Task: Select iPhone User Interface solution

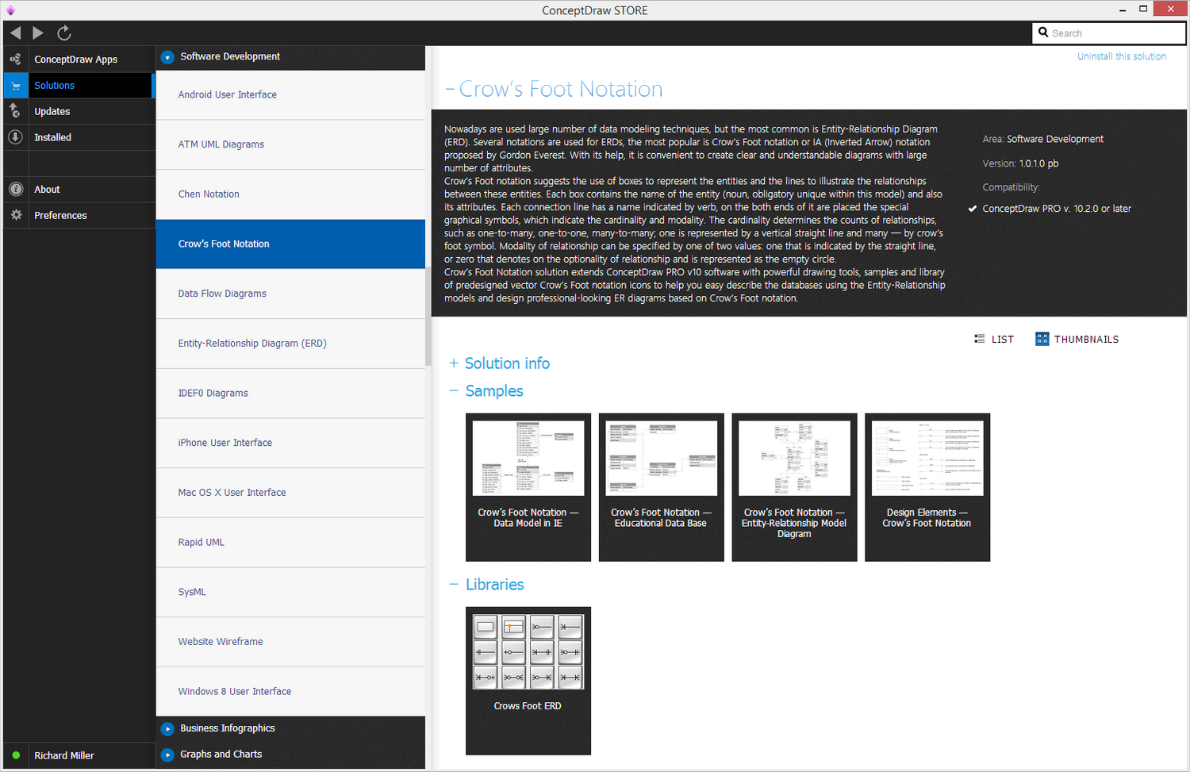Action: point(290,443)
